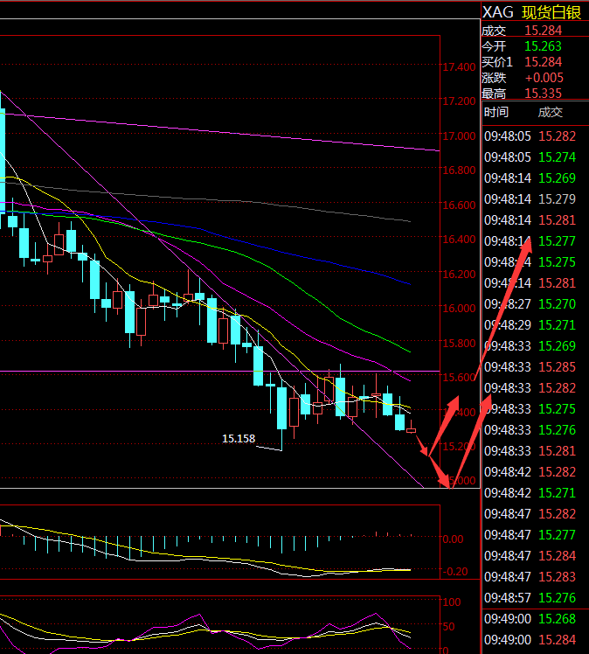Click the 16.800 price axis label

coord(459,170)
